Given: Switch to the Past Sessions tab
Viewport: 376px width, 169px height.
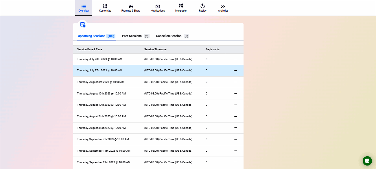Looking at the screenshot, I should [132, 36].
